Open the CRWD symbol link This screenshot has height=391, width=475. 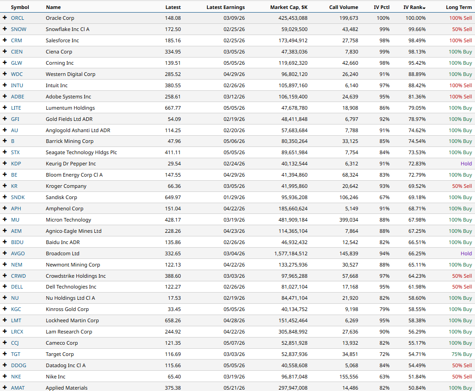18,276
